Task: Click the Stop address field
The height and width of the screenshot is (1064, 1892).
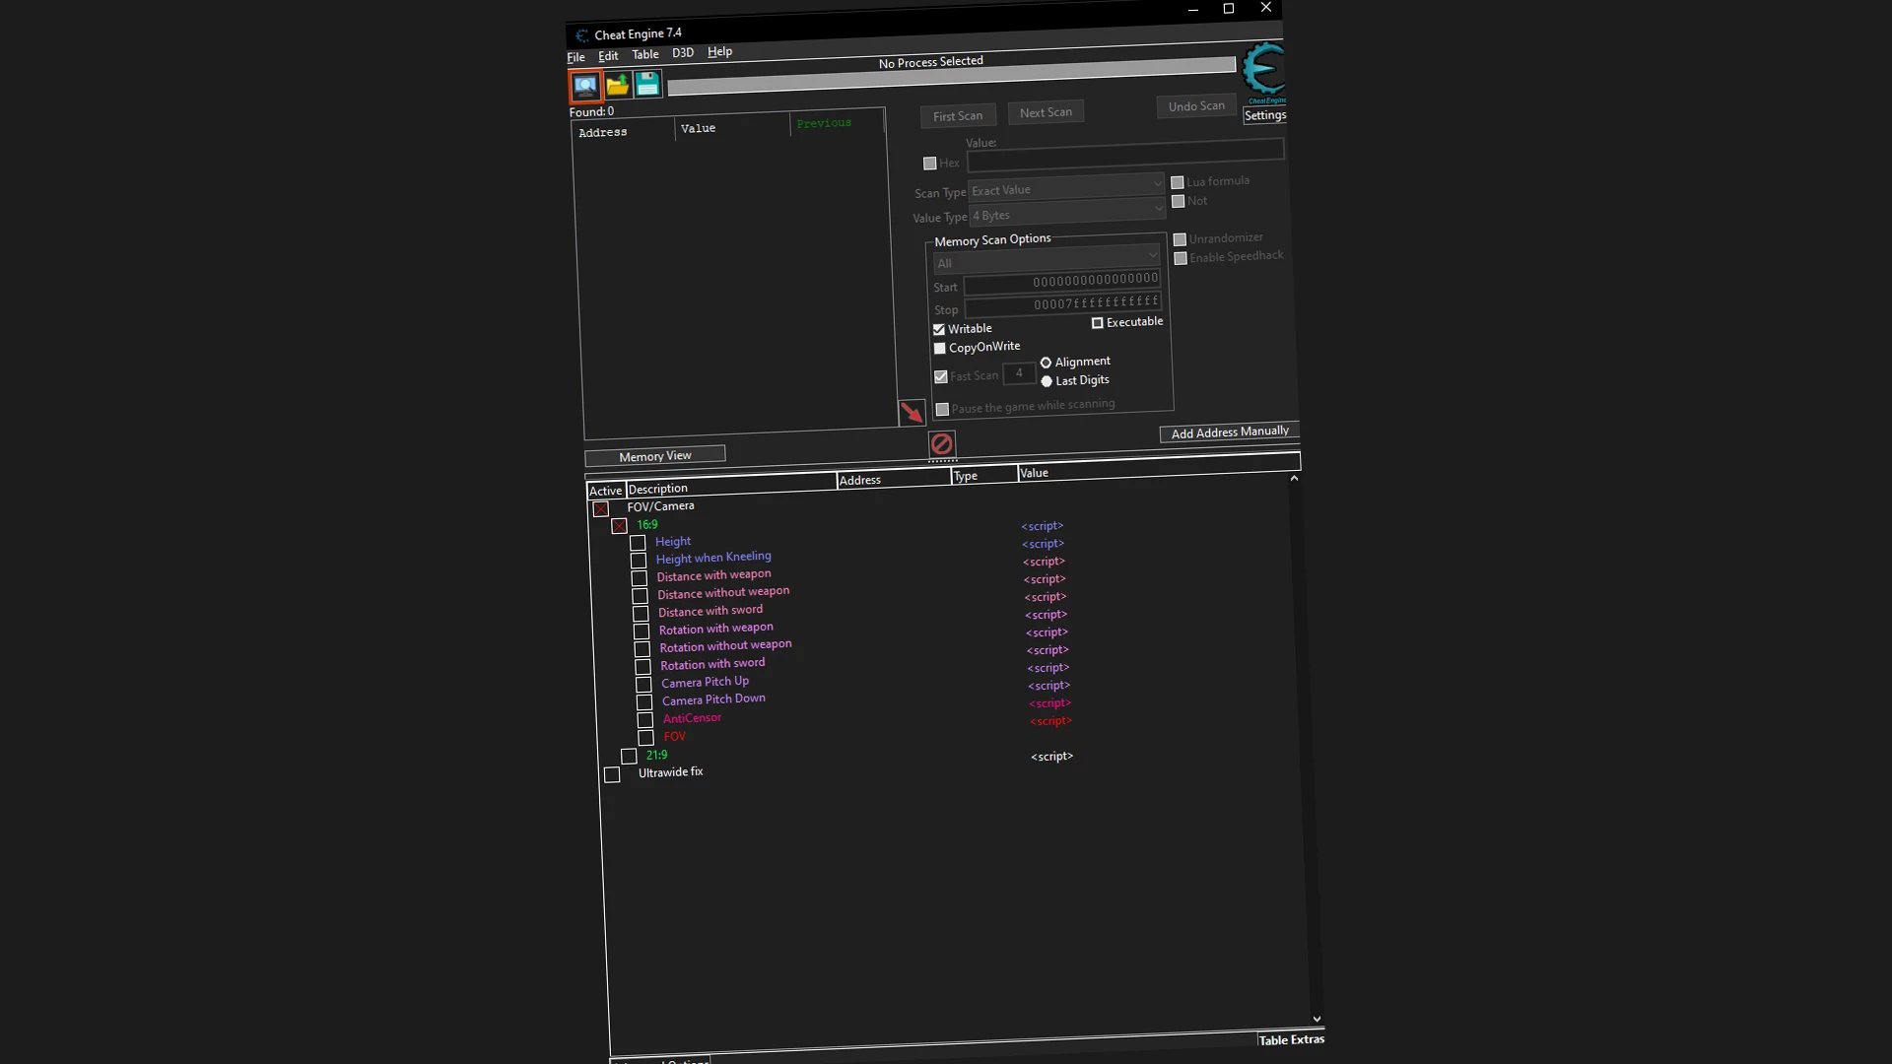Action: tap(1062, 305)
